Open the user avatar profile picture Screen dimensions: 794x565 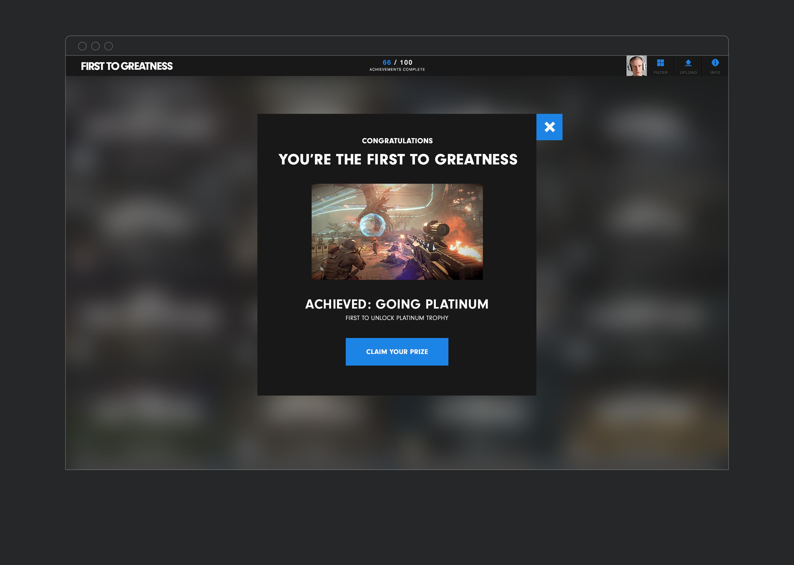(x=636, y=66)
